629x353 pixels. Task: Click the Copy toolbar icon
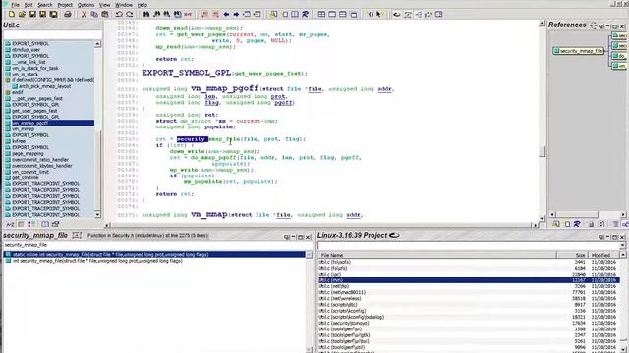pos(94,14)
